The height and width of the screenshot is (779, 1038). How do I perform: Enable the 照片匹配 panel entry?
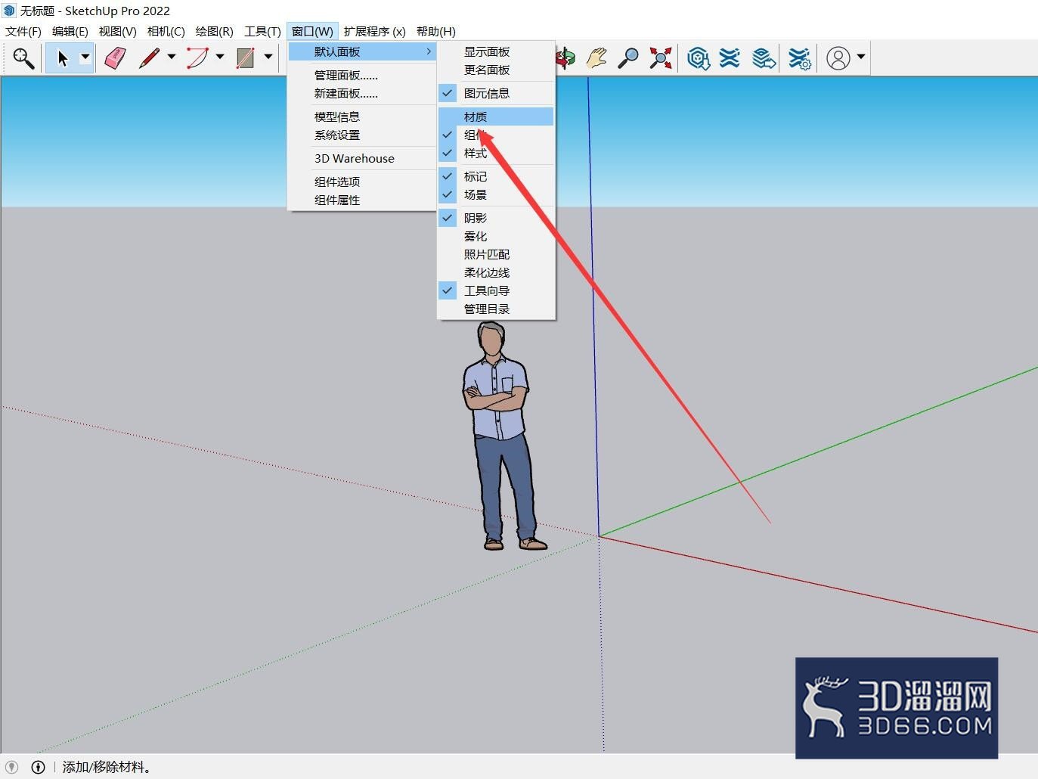[496, 254]
